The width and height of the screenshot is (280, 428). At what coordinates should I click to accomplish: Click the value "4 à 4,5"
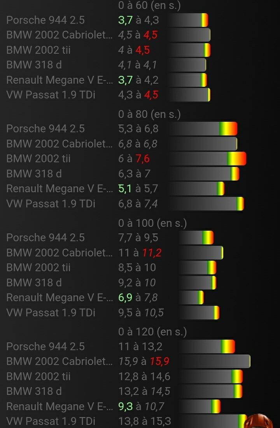[134, 50]
